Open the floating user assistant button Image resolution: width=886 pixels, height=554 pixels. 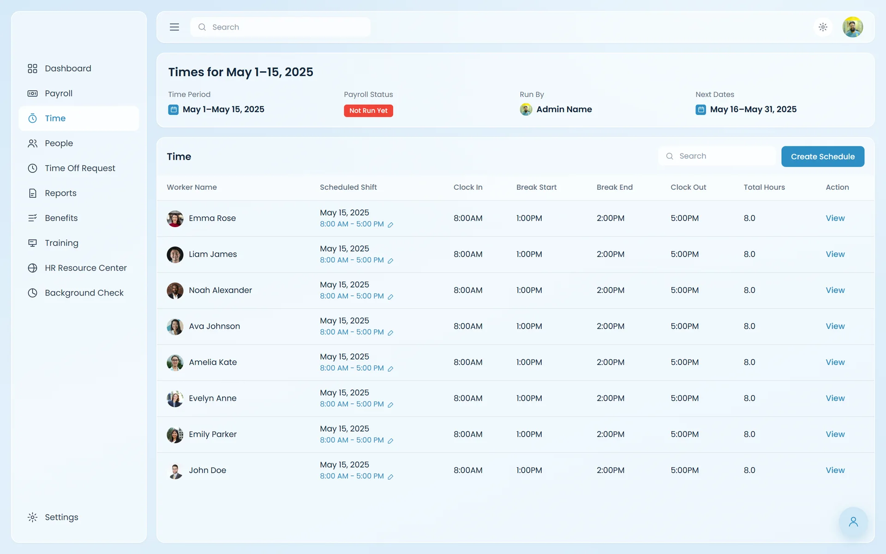853,522
